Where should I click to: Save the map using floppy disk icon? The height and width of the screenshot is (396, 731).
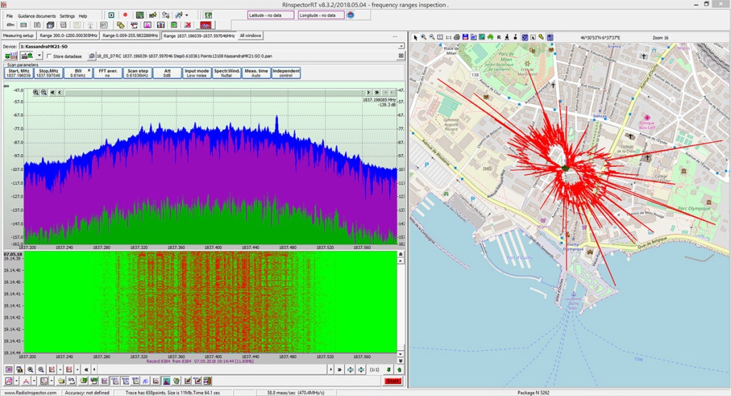pyautogui.click(x=464, y=37)
